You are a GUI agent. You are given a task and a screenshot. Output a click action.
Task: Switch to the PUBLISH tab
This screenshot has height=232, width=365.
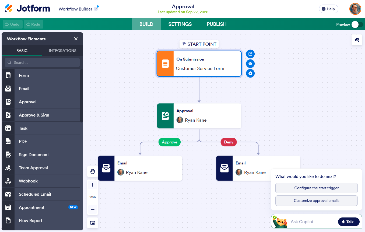[x=217, y=24]
